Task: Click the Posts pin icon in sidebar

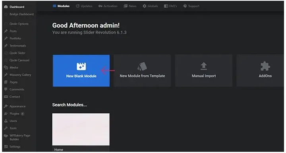Action: (x=6, y=31)
